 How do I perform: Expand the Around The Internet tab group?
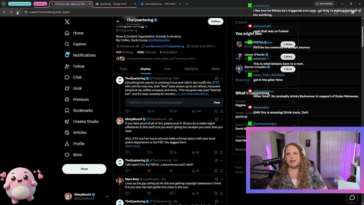tap(20, 4)
